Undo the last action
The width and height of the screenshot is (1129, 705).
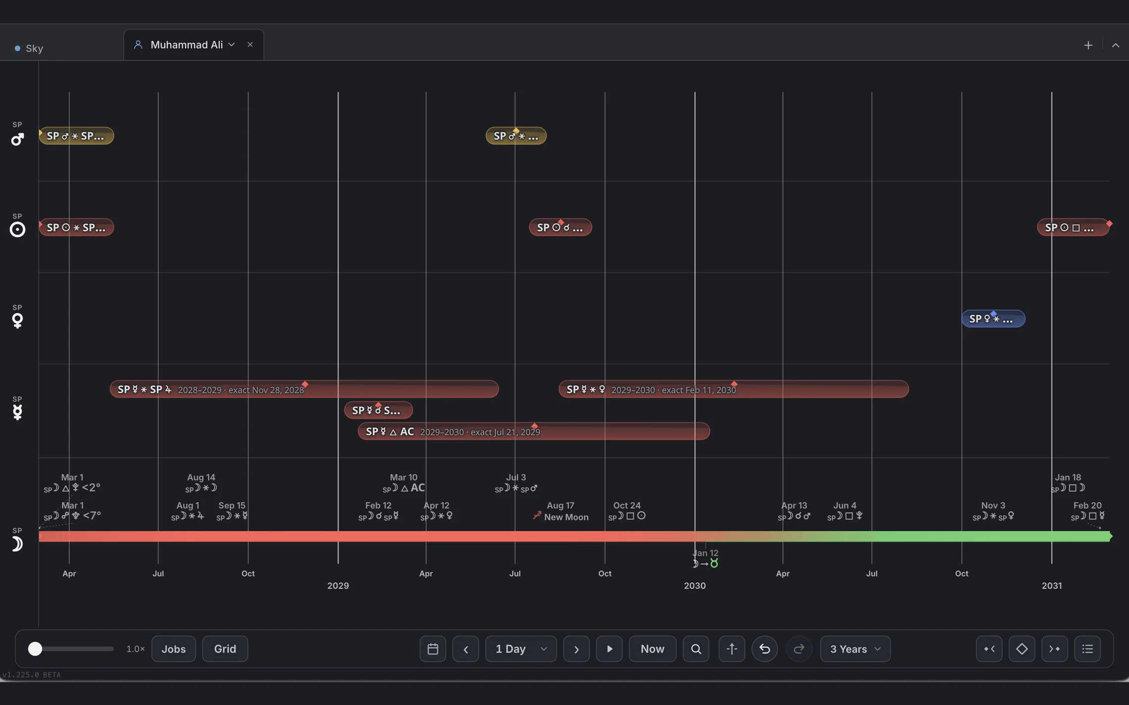click(765, 649)
